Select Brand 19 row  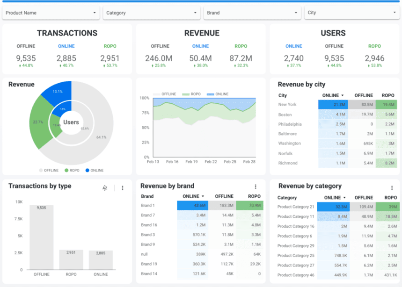202,264
